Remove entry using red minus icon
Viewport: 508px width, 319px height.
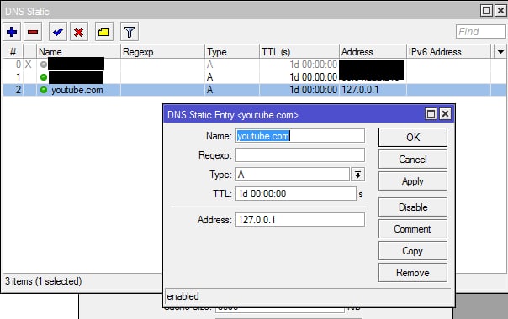[33, 32]
